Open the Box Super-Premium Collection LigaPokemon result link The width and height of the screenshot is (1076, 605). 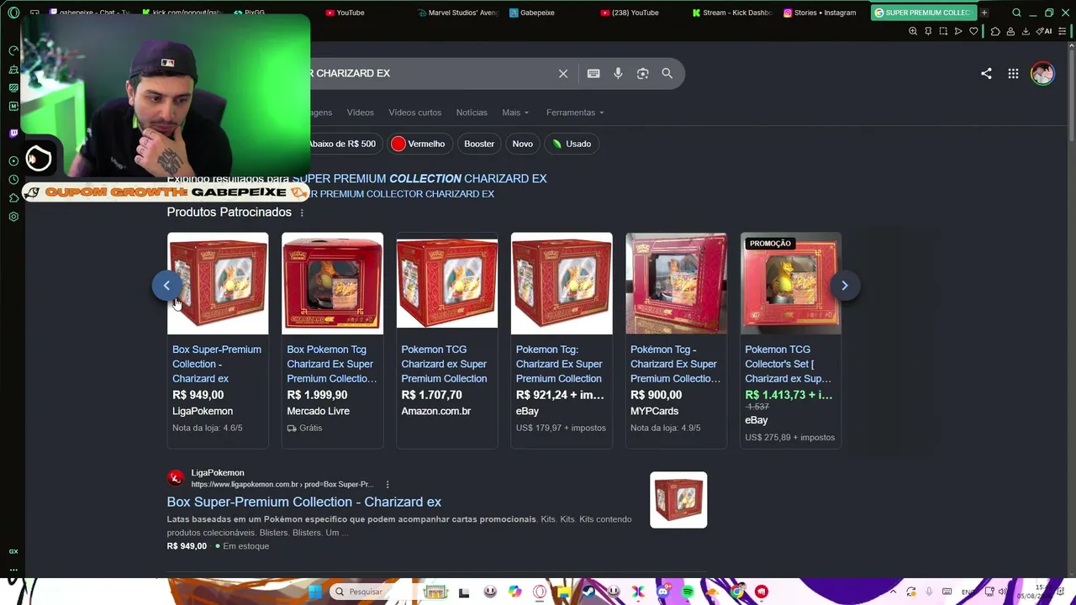[303, 502]
